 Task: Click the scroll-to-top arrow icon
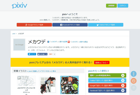133,88
